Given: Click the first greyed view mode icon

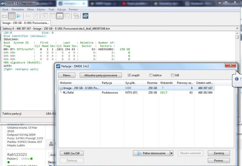Looking at the screenshot, I should tap(45, 16).
